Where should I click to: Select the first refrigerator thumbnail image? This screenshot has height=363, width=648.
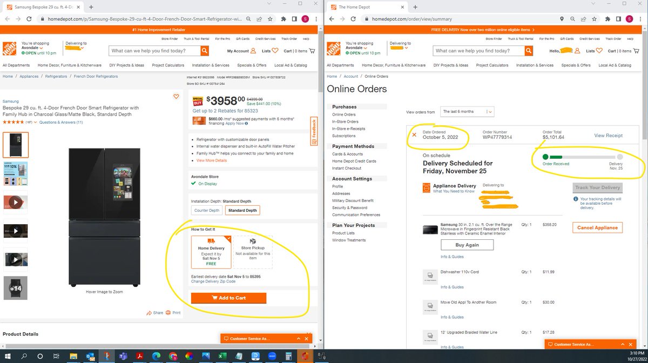(16, 145)
